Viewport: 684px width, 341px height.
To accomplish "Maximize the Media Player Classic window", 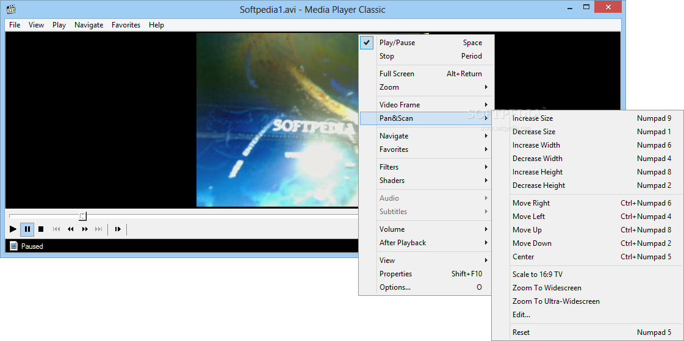I will tap(586, 7).
